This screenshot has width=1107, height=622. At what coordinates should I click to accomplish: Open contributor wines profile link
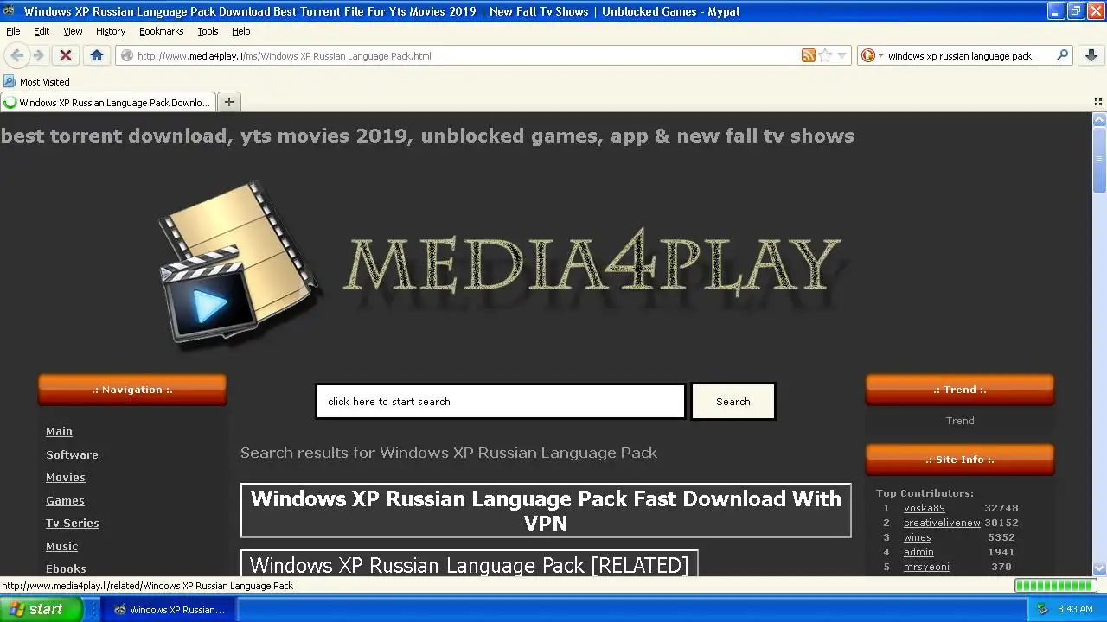click(x=918, y=537)
